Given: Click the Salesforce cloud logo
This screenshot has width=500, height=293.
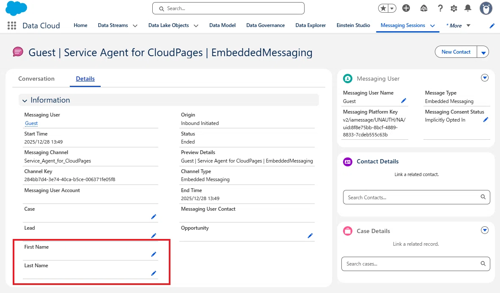Looking at the screenshot, I should point(16,8).
